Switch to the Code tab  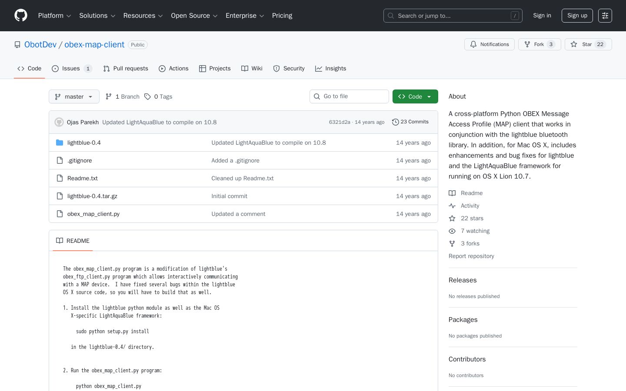[x=29, y=69]
